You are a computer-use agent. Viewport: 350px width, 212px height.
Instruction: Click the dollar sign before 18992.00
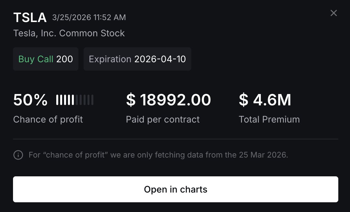coord(130,100)
